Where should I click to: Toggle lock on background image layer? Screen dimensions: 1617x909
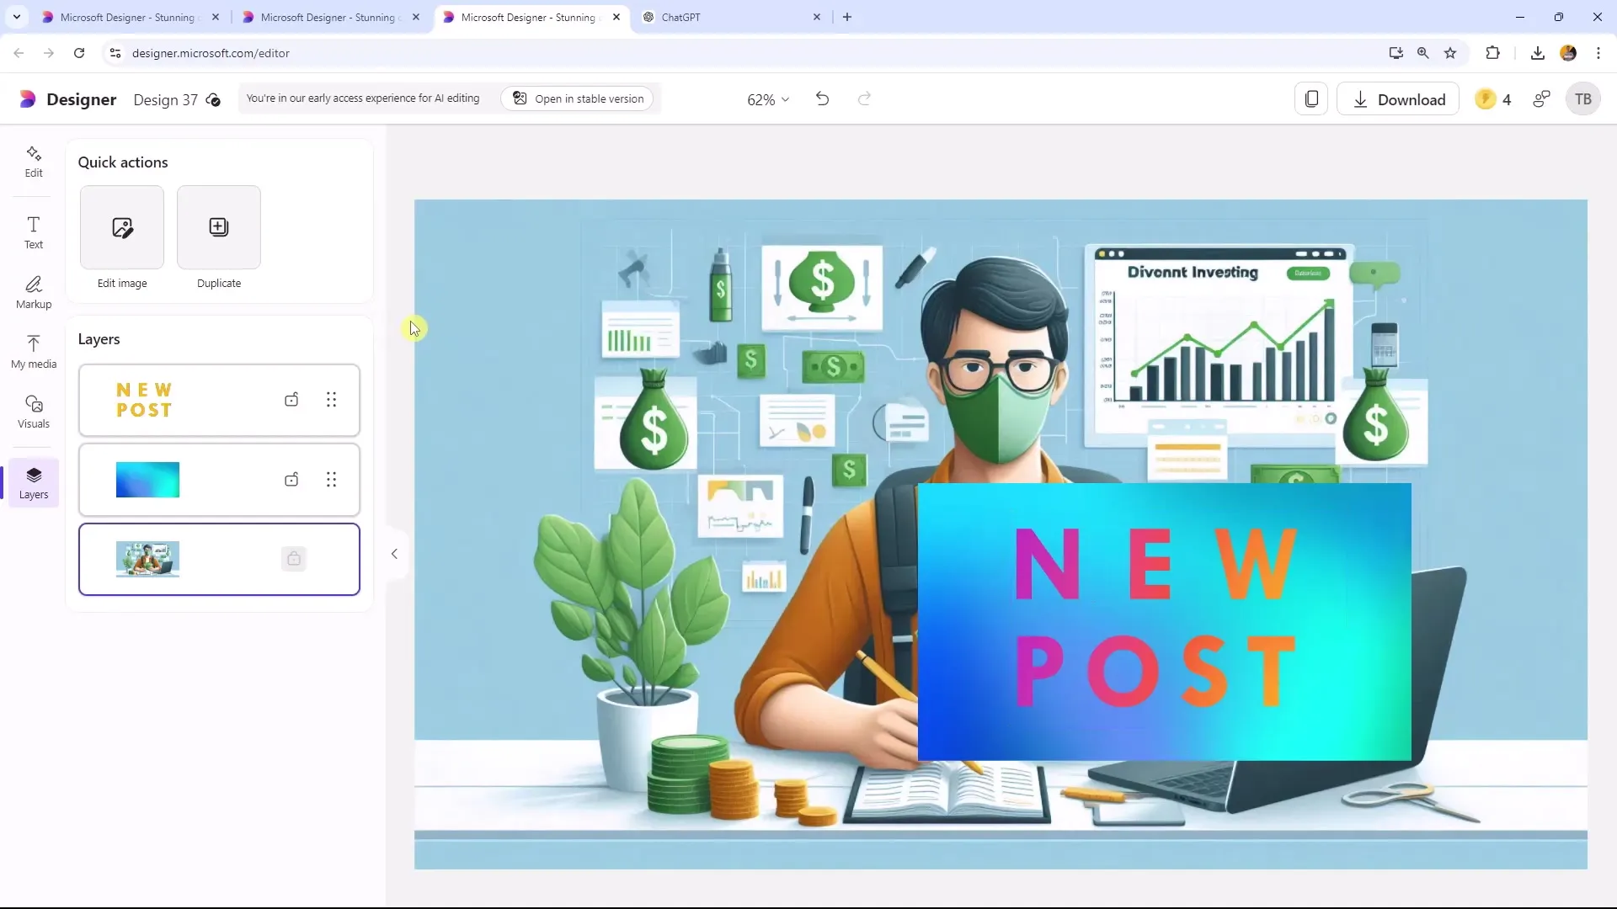(294, 559)
